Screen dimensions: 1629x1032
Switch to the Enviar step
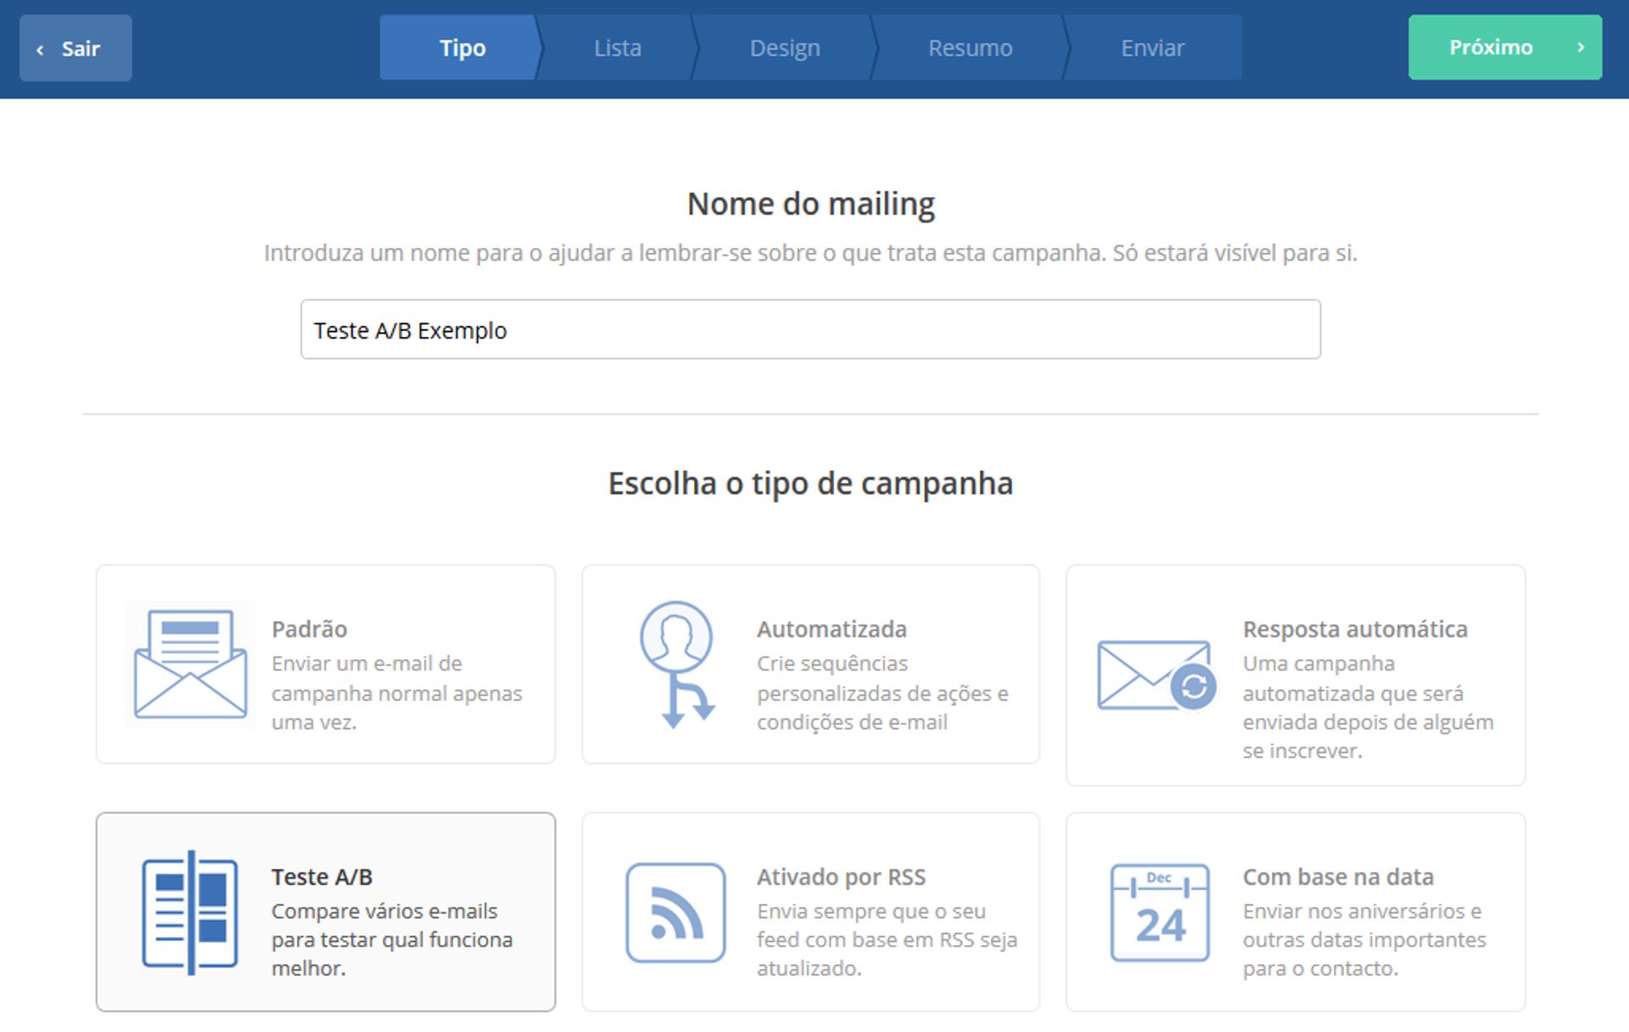[x=1151, y=48]
